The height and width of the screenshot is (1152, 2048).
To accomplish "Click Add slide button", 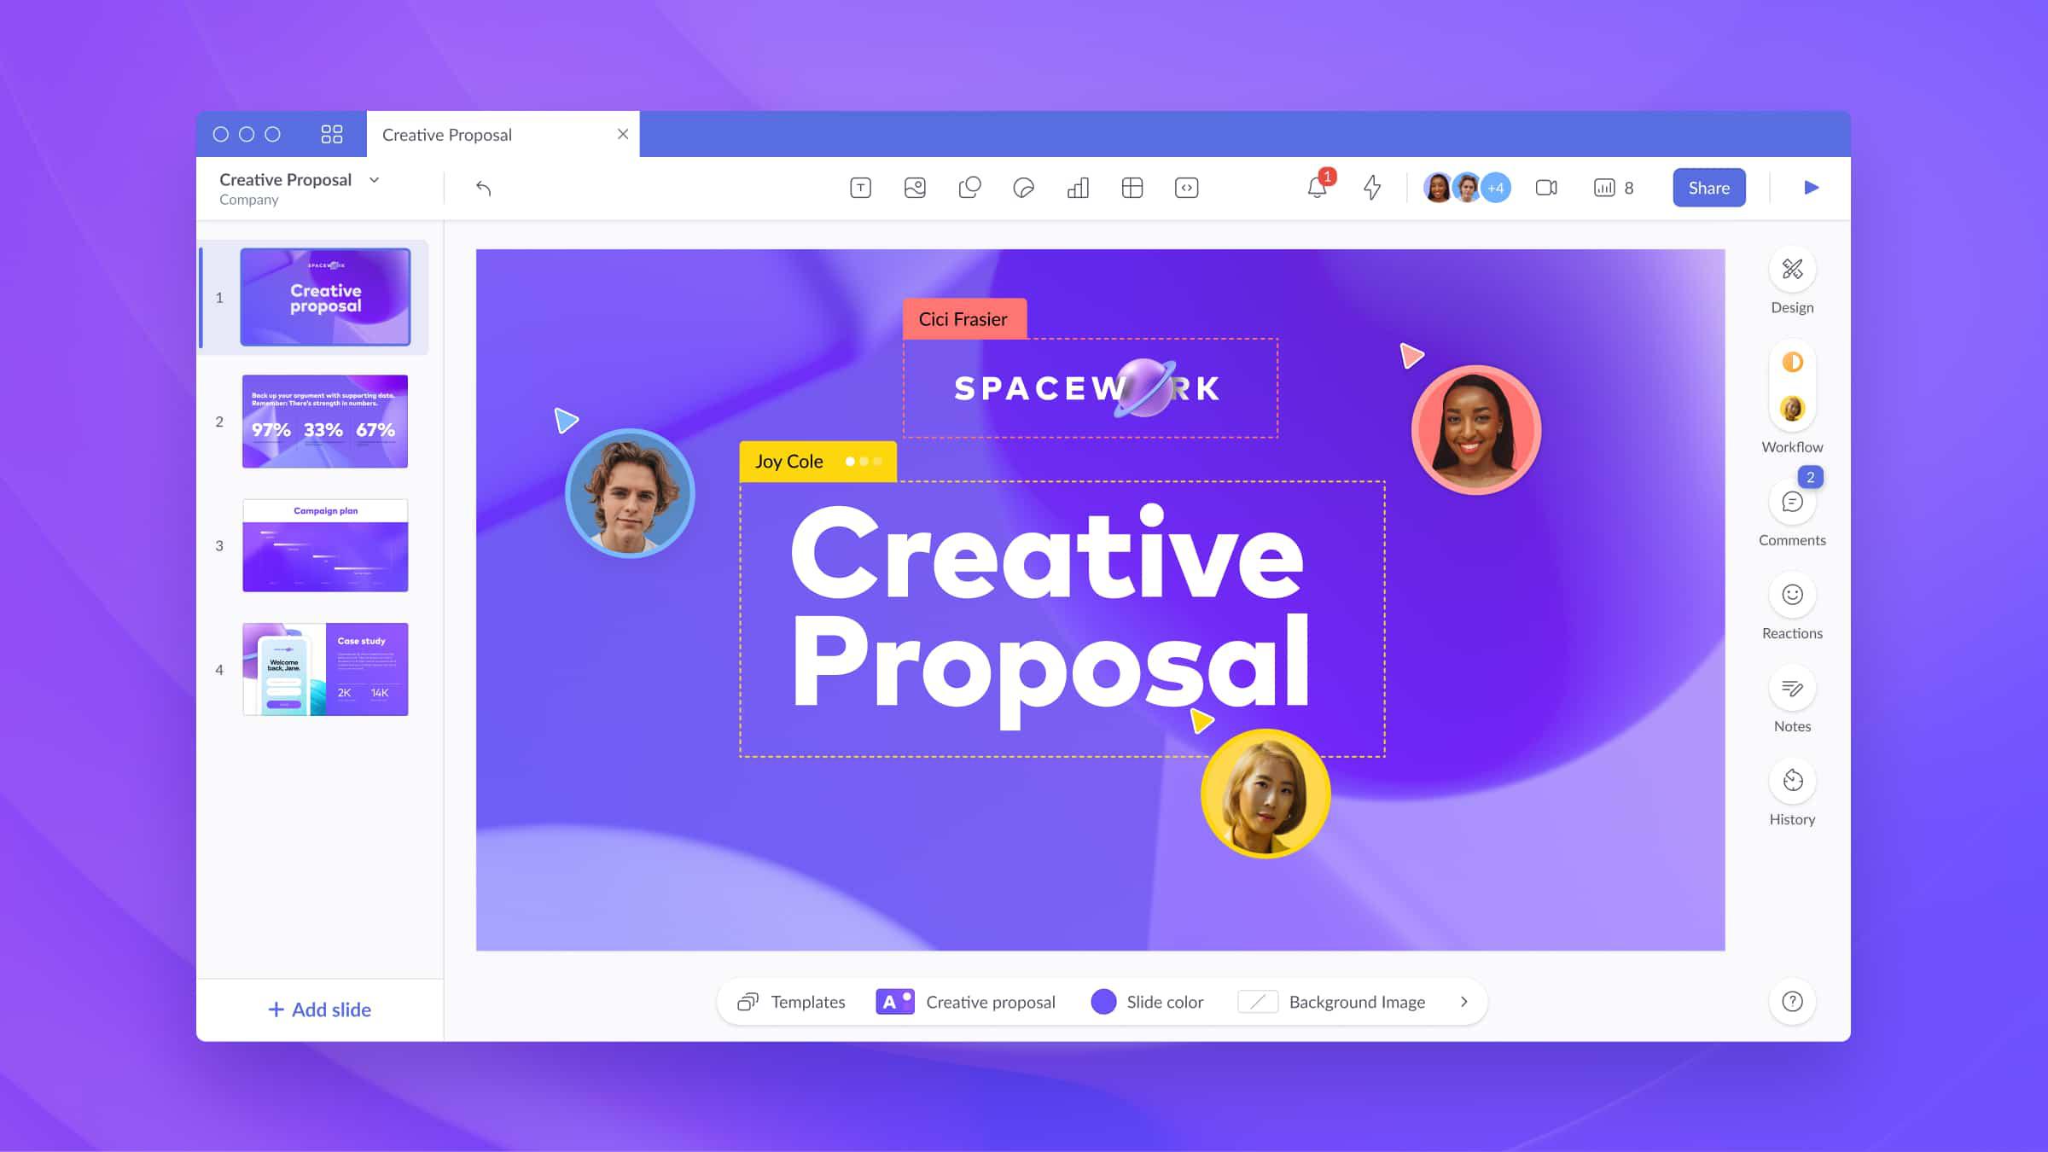I will 319,1009.
